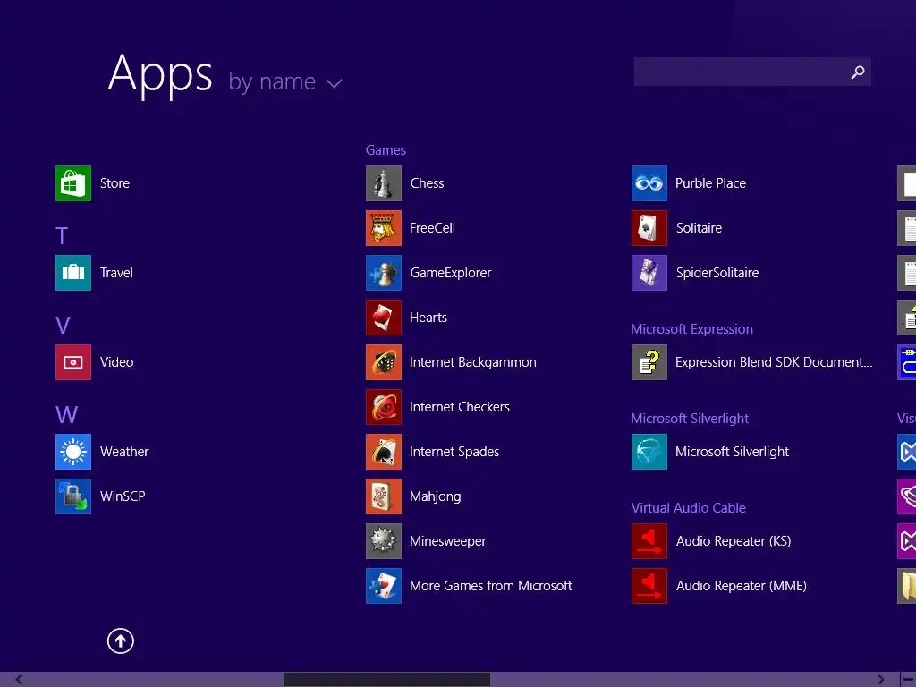Click the 'WinSCP' label text
The width and height of the screenshot is (916, 687).
(123, 496)
